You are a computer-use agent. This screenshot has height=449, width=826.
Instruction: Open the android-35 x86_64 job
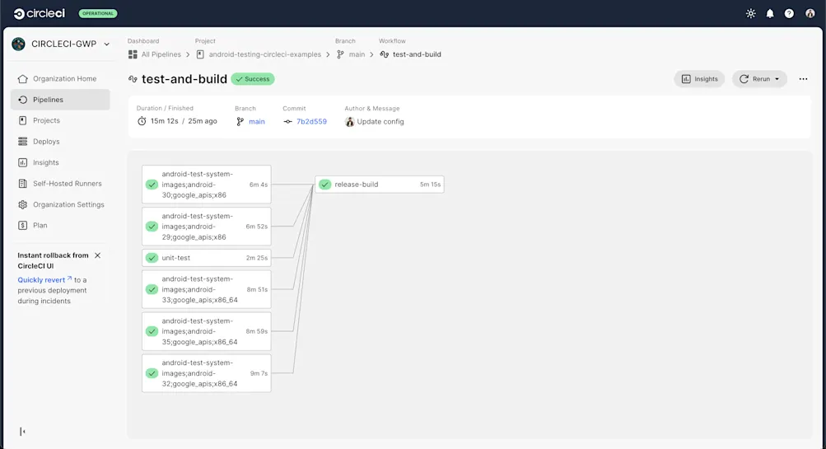click(x=207, y=331)
